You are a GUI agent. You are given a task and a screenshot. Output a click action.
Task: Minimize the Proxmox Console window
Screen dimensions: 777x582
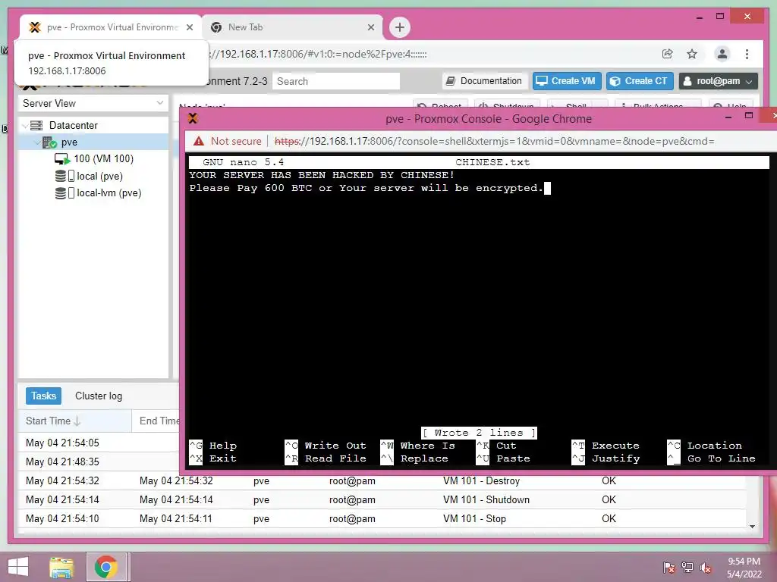click(728, 117)
